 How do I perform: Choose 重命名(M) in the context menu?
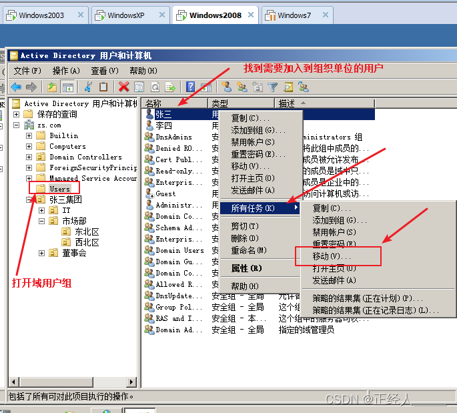point(260,250)
